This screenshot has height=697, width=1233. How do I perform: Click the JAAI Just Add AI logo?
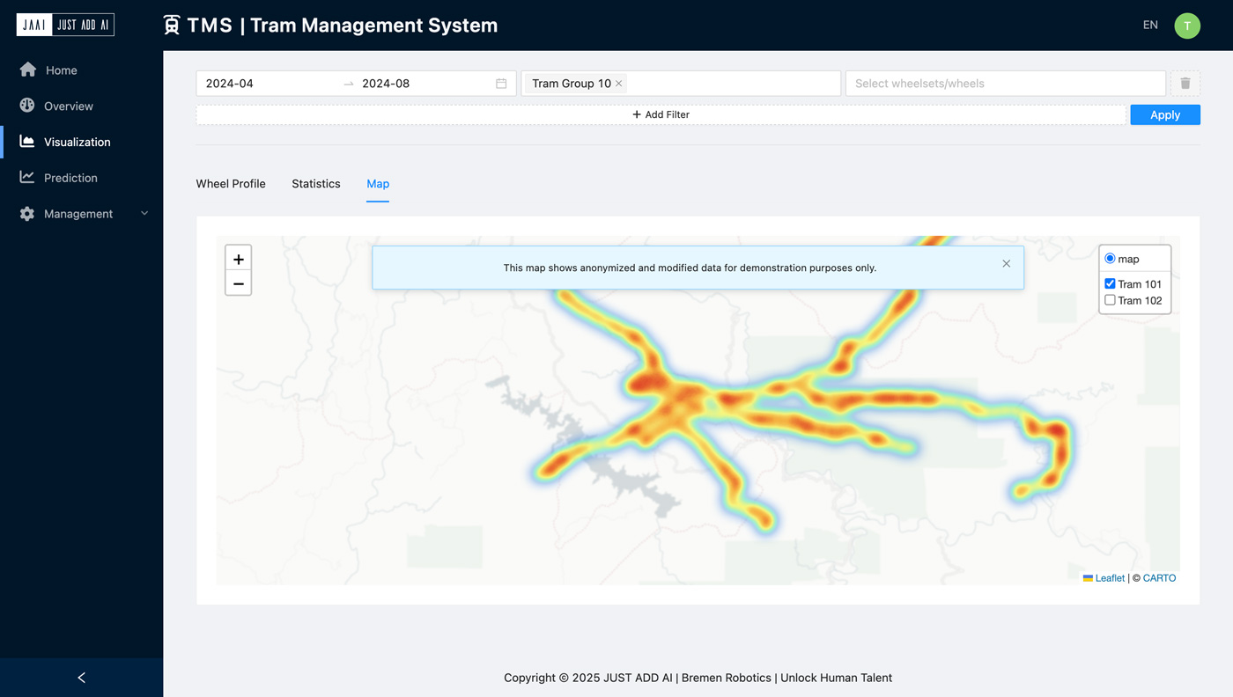(x=65, y=25)
